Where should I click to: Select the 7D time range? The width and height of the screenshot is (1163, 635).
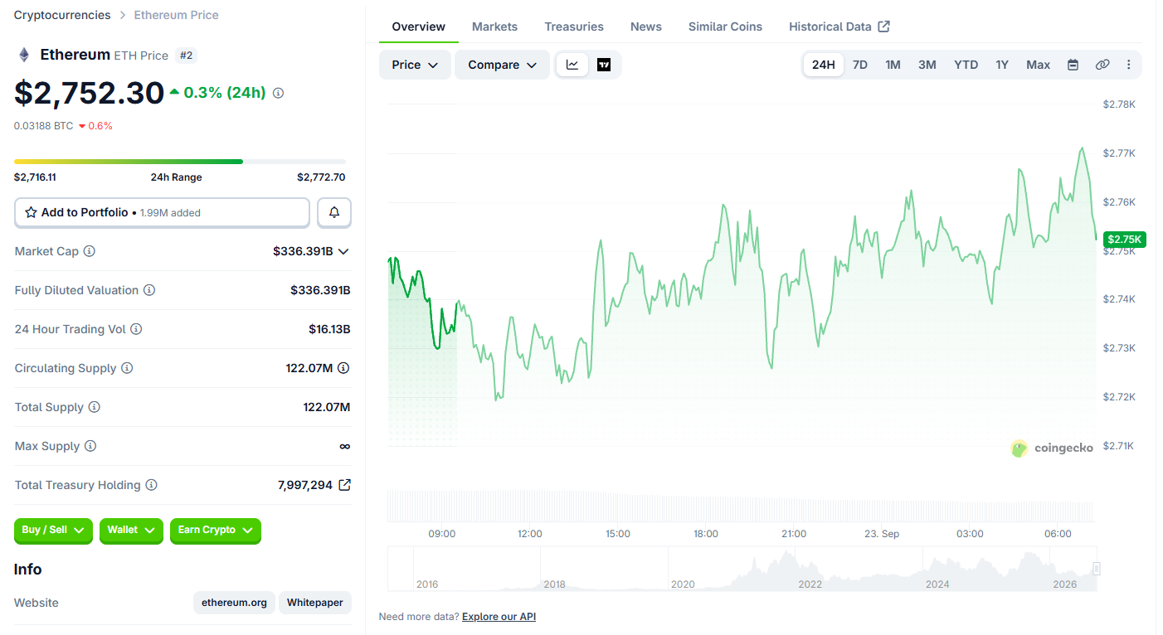(x=860, y=65)
